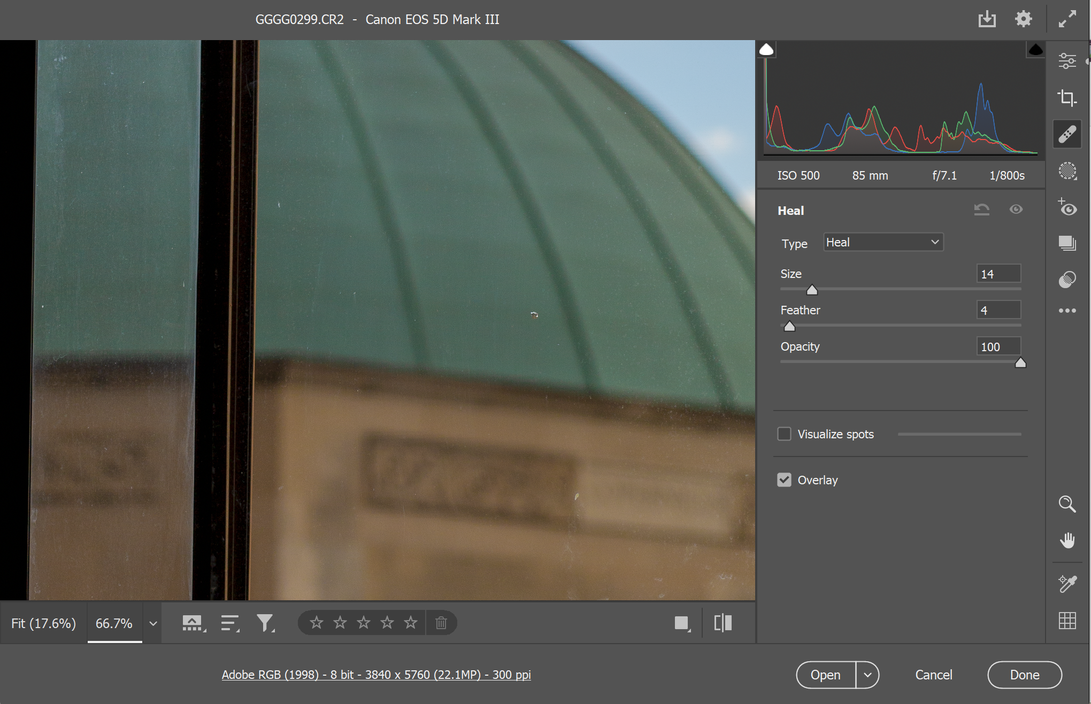This screenshot has height=704, width=1091.
Task: Select the Zoom magnifier tool
Action: (1067, 504)
